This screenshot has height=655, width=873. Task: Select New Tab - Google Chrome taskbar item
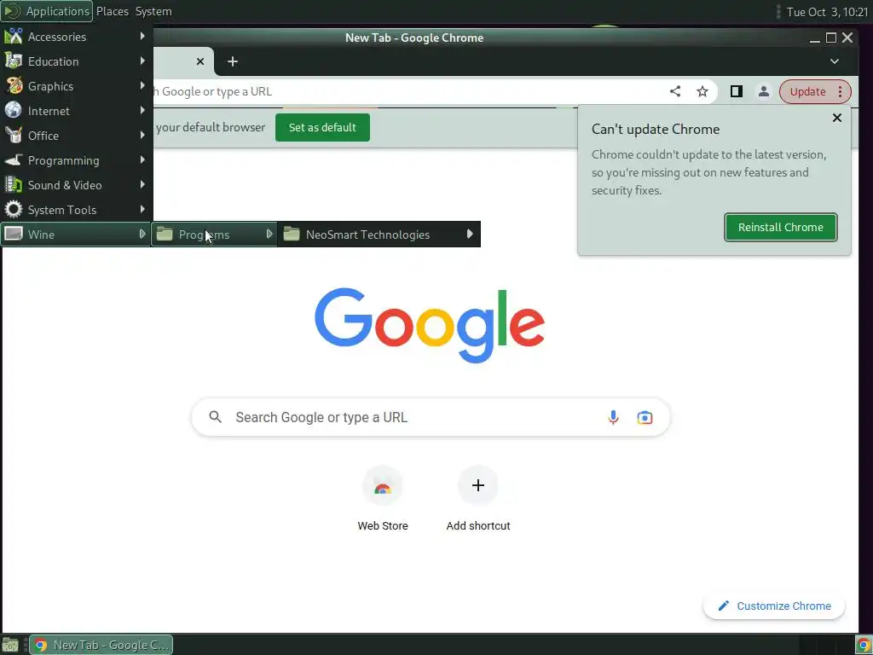point(101,645)
